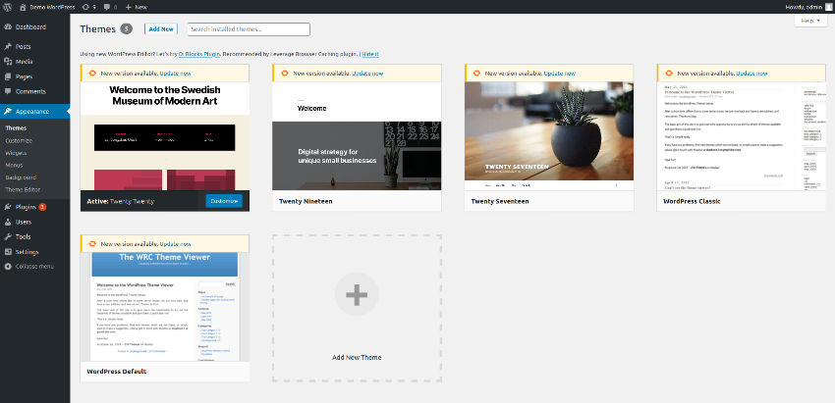Open the Comments menu label
This screenshot has height=403, width=835.
click(30, 91)
